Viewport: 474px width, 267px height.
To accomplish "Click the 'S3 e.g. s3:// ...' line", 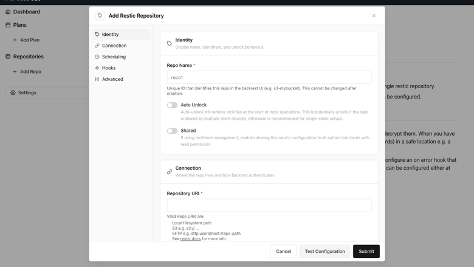I will (185, 228).
